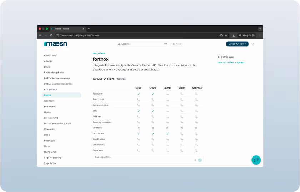The height and width of the screenshot is (192, 300).
Task: Open Microsoft Business Central sidebar entry
Action: pyautogui.click(x=58, y=124)
